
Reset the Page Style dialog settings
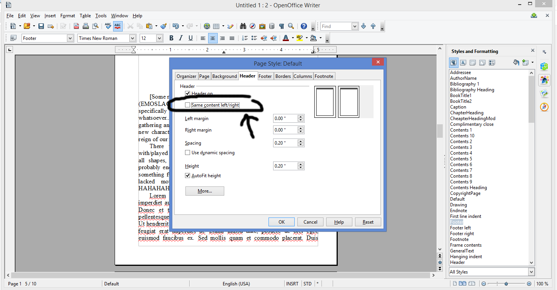tap(368, 222)
